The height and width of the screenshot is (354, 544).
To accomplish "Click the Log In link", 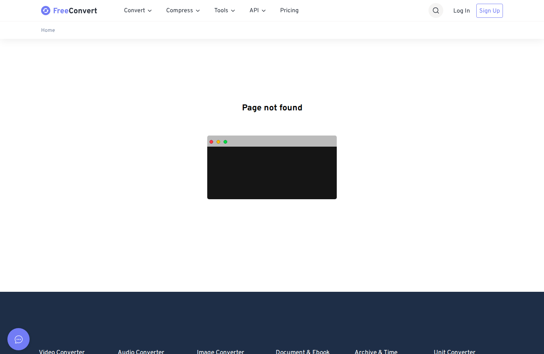I will coord(461,11).
